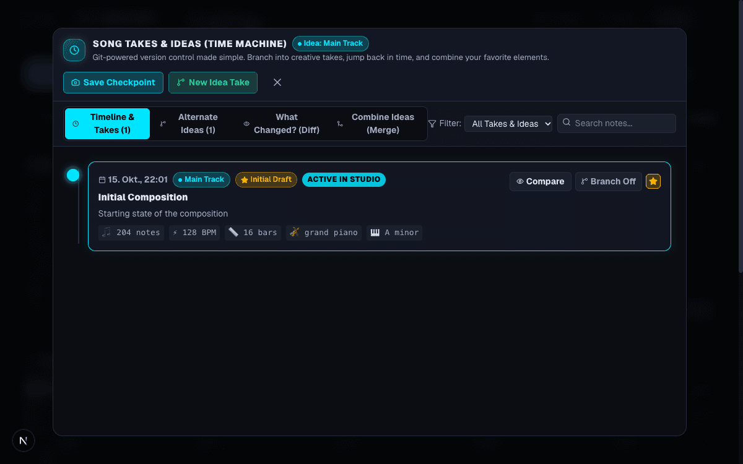Screen dimensions: 743x464
Task: Click the 204 notes chip
Action: tap(131, 233)
